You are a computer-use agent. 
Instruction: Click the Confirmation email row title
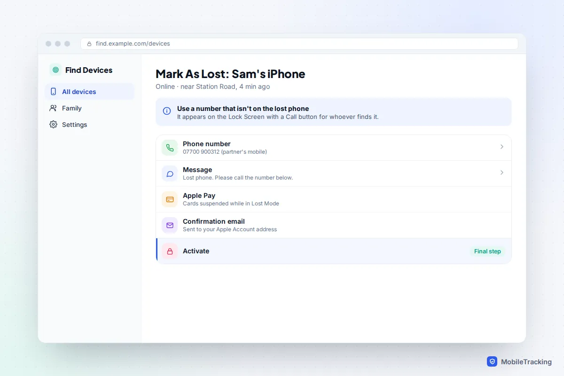214,221
